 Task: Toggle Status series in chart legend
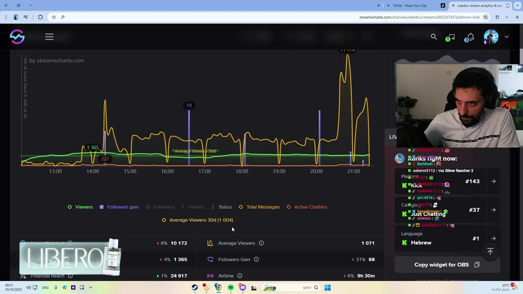tap(221, 207)
